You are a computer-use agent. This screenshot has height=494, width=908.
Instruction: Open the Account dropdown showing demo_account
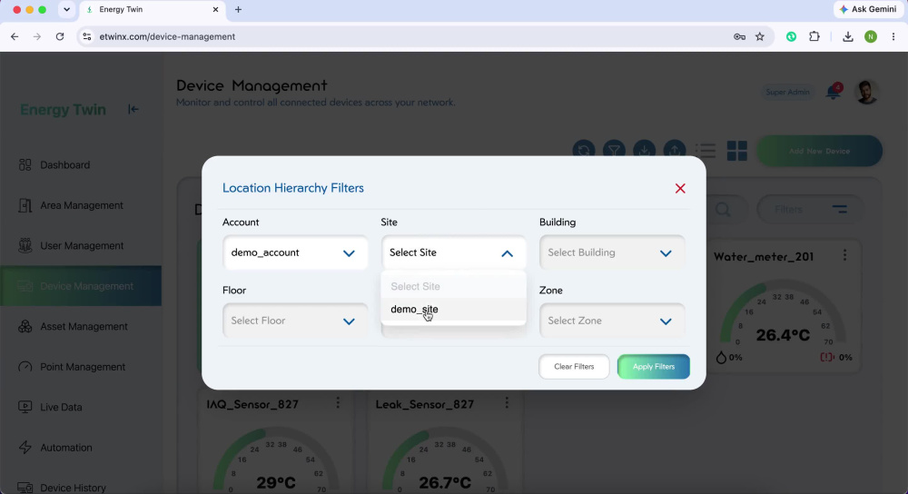click(x=295, y=252)
